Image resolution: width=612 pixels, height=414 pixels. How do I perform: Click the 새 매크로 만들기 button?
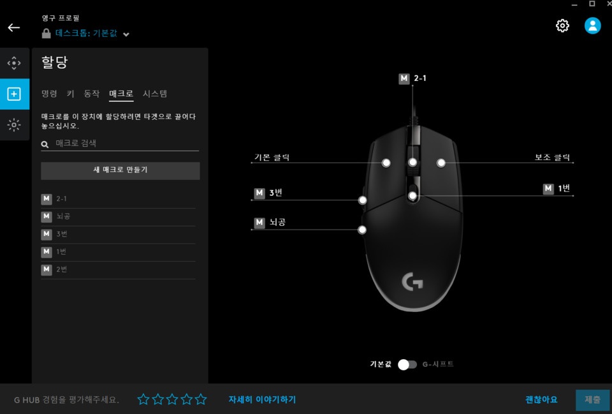120,170
